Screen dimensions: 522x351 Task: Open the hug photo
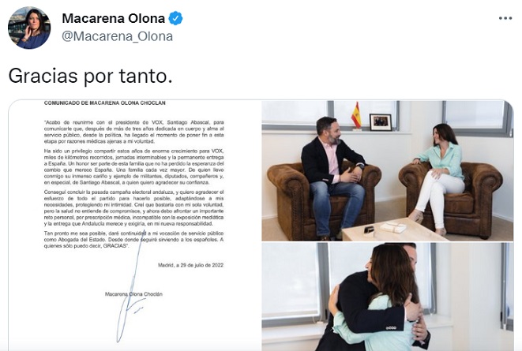388,297
